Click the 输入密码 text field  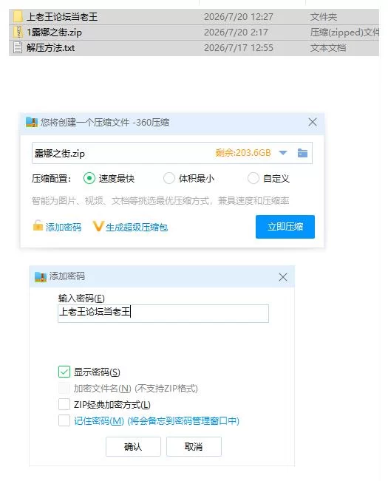point(163,313)
